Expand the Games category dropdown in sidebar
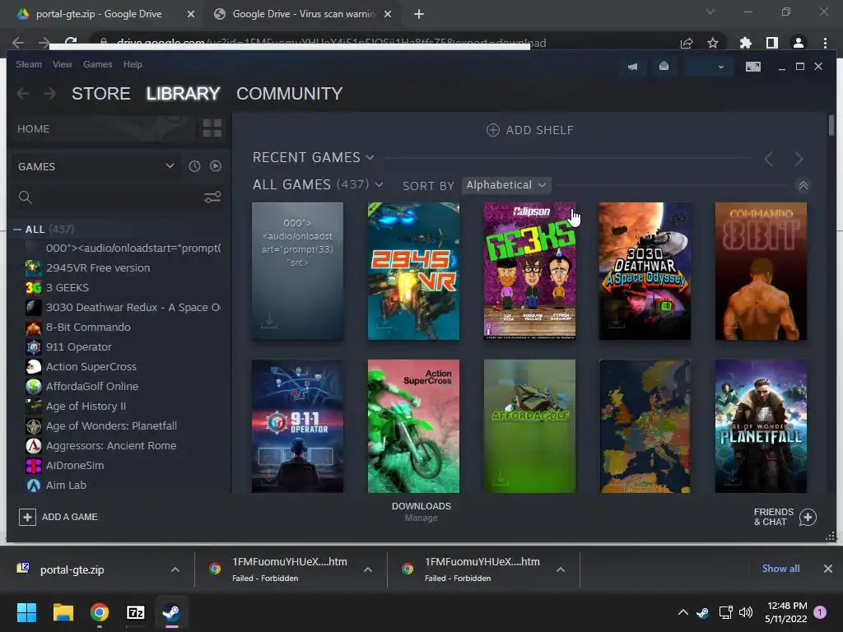This screenshot has width=843, height=632. point(170,166)
